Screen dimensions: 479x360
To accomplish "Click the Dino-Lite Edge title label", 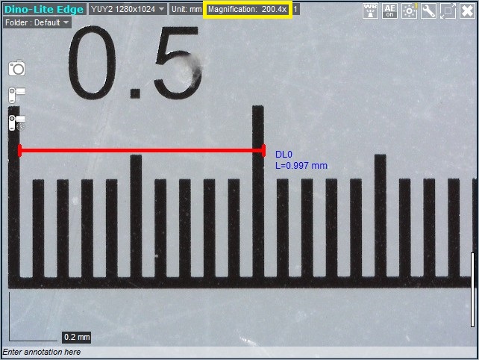I will (44, 10).
